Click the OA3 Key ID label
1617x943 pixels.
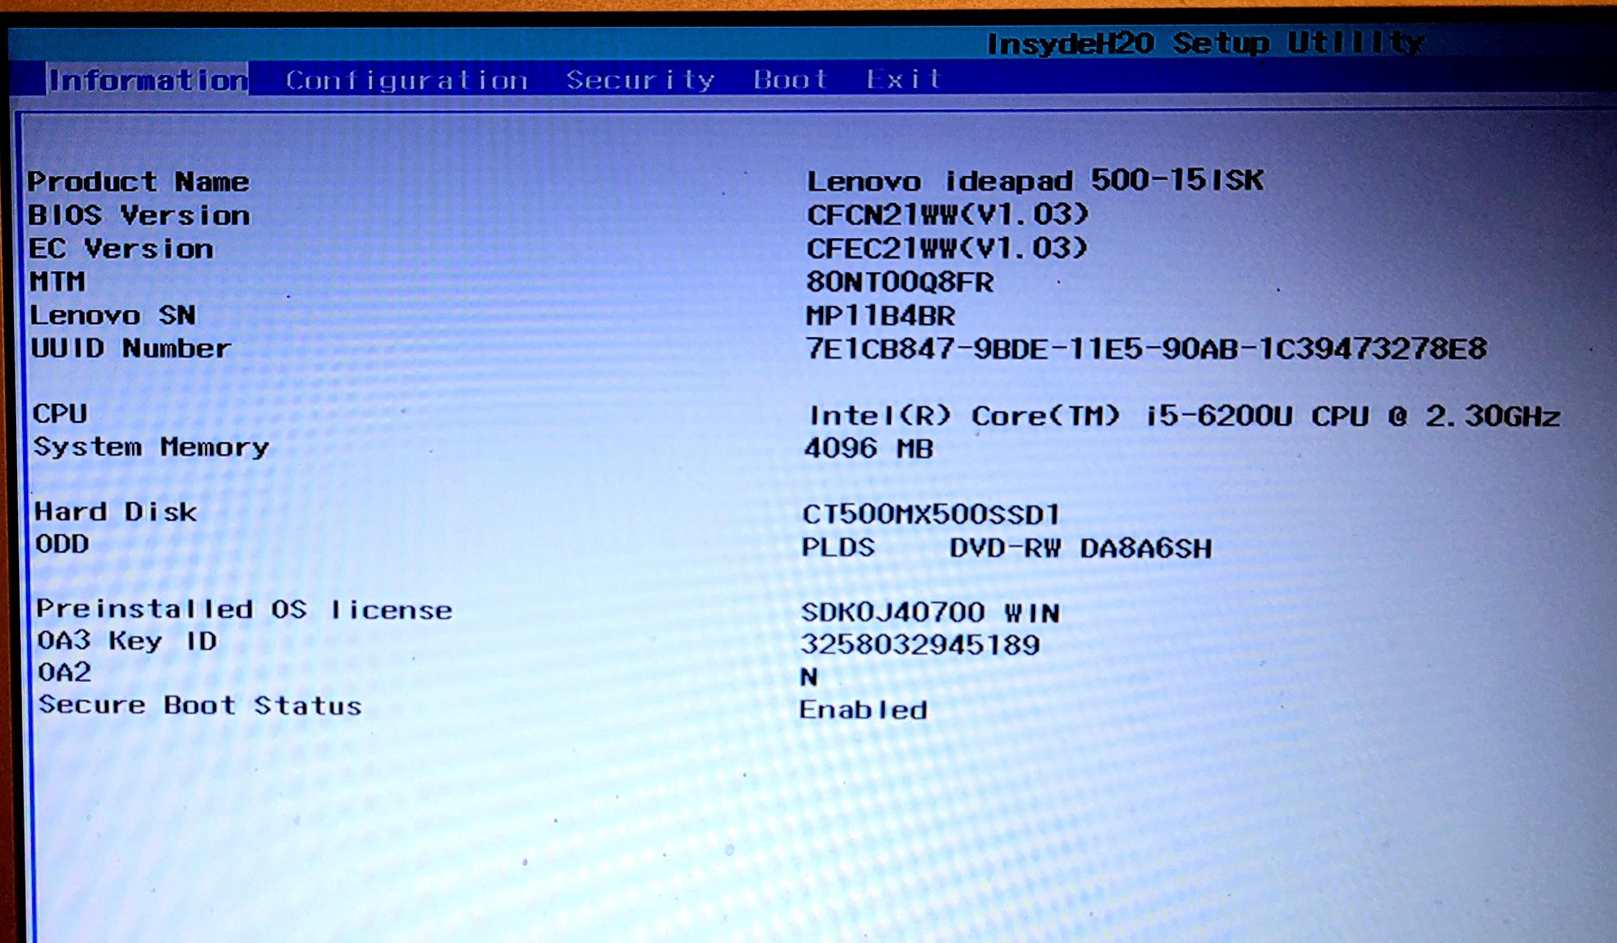[x=127, y=641]
